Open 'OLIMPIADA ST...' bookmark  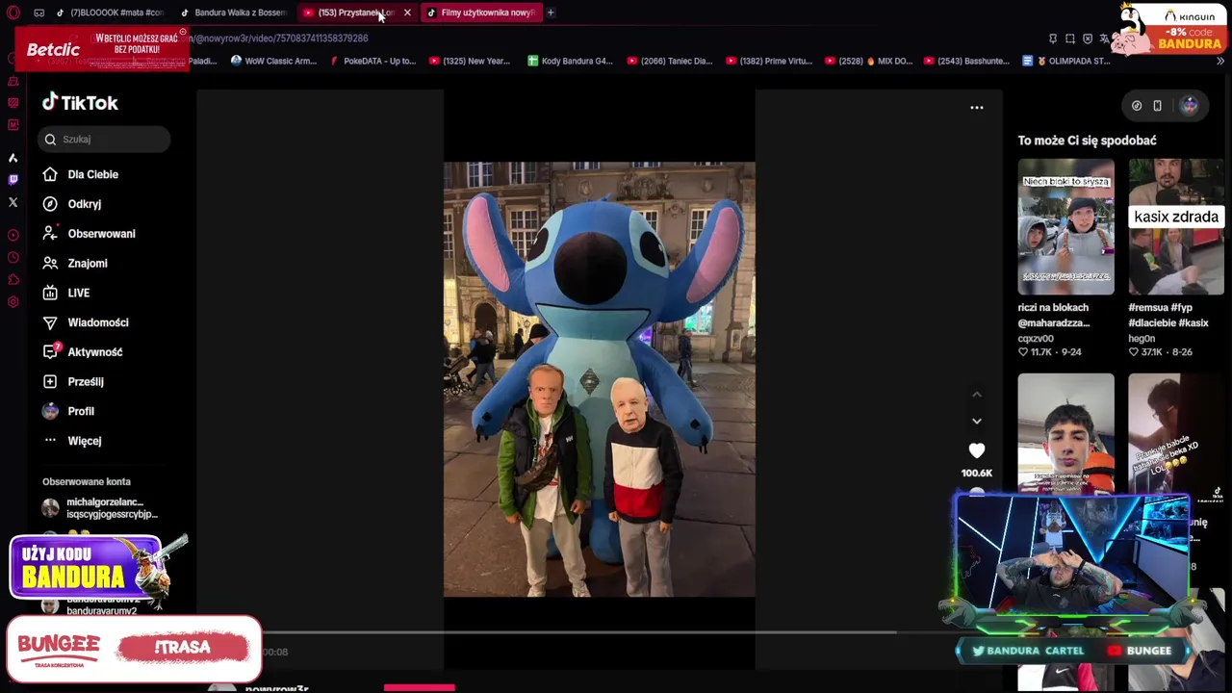tap(1066, 61)
